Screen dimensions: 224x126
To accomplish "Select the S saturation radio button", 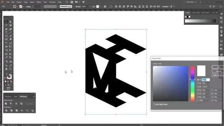I will point(198,83).
